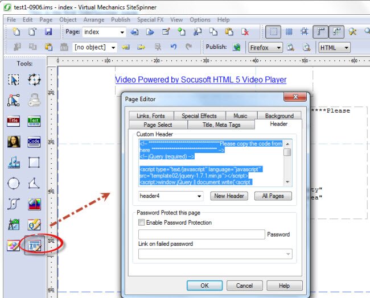
Task: Select the Mona Lisa image tool
Action: tap(14, 142)
